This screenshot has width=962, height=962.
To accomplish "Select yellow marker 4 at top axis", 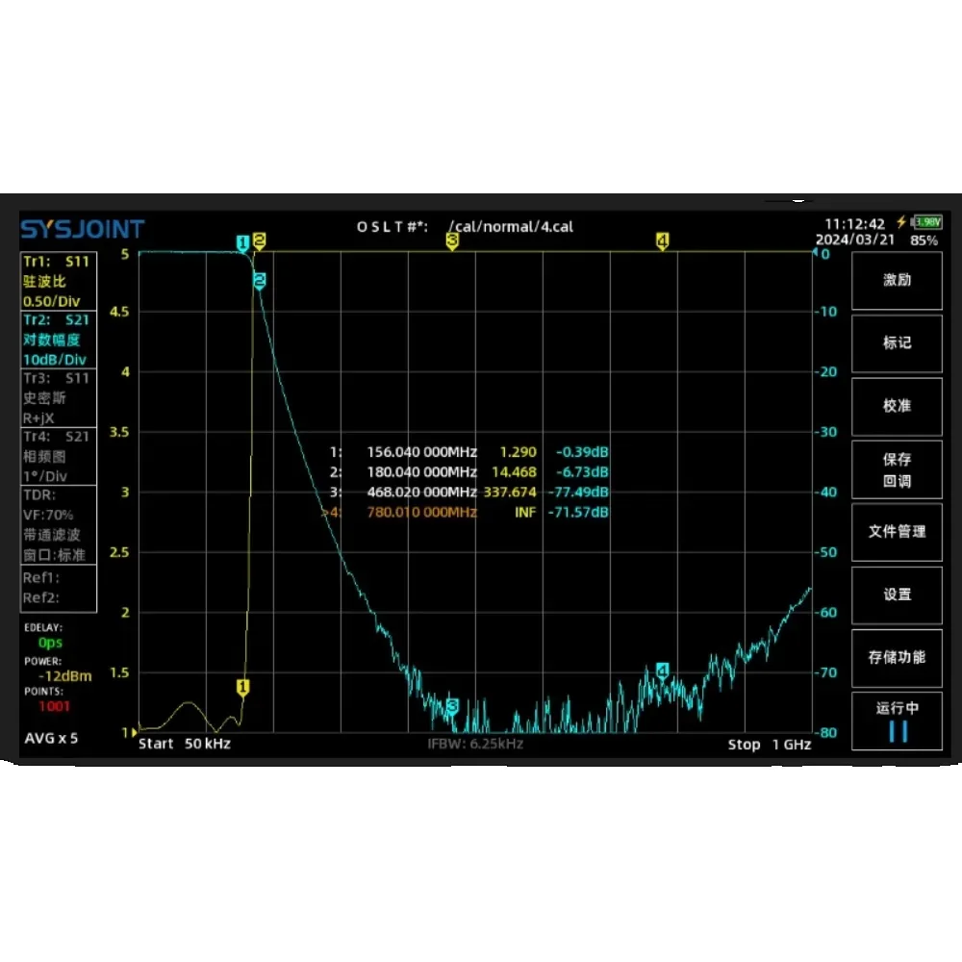I will (x=662, y=241).
